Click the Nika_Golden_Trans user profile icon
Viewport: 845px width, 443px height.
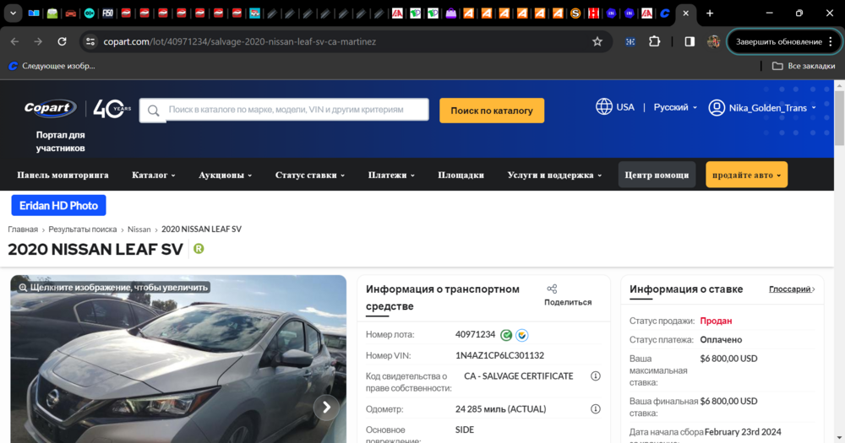pos(717,108)
